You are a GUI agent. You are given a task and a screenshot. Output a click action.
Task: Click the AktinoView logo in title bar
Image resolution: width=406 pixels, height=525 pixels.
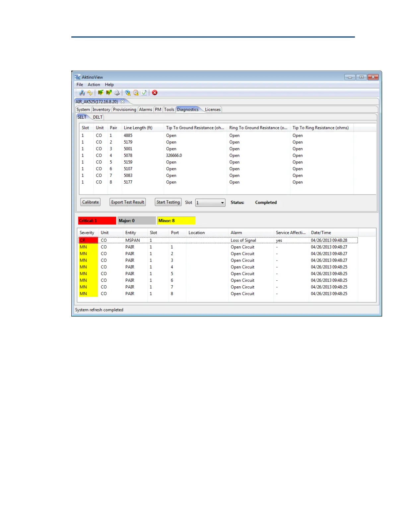[x=77, y=77]
